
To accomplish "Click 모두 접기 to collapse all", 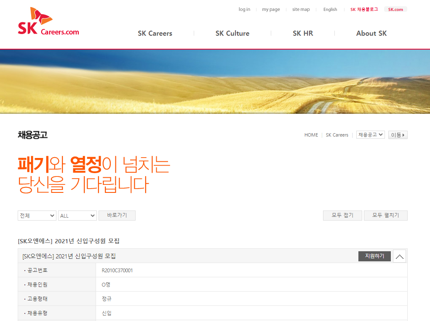I will click(x=342, y=216).
